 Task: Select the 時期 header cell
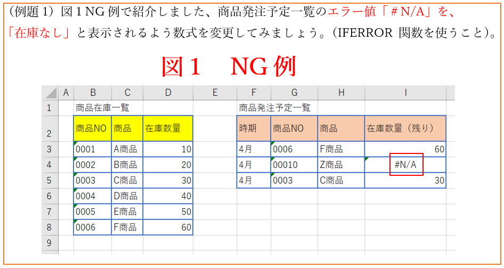pos(254,128)
